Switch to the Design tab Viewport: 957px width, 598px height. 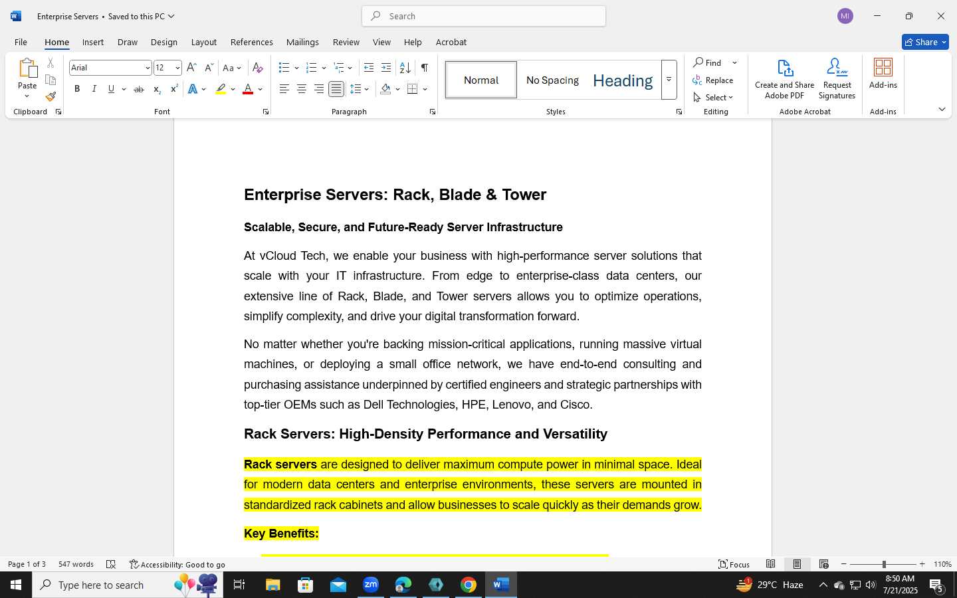163,42
